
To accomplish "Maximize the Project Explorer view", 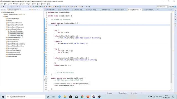I will pyautogui.click(x=41, y=10).
